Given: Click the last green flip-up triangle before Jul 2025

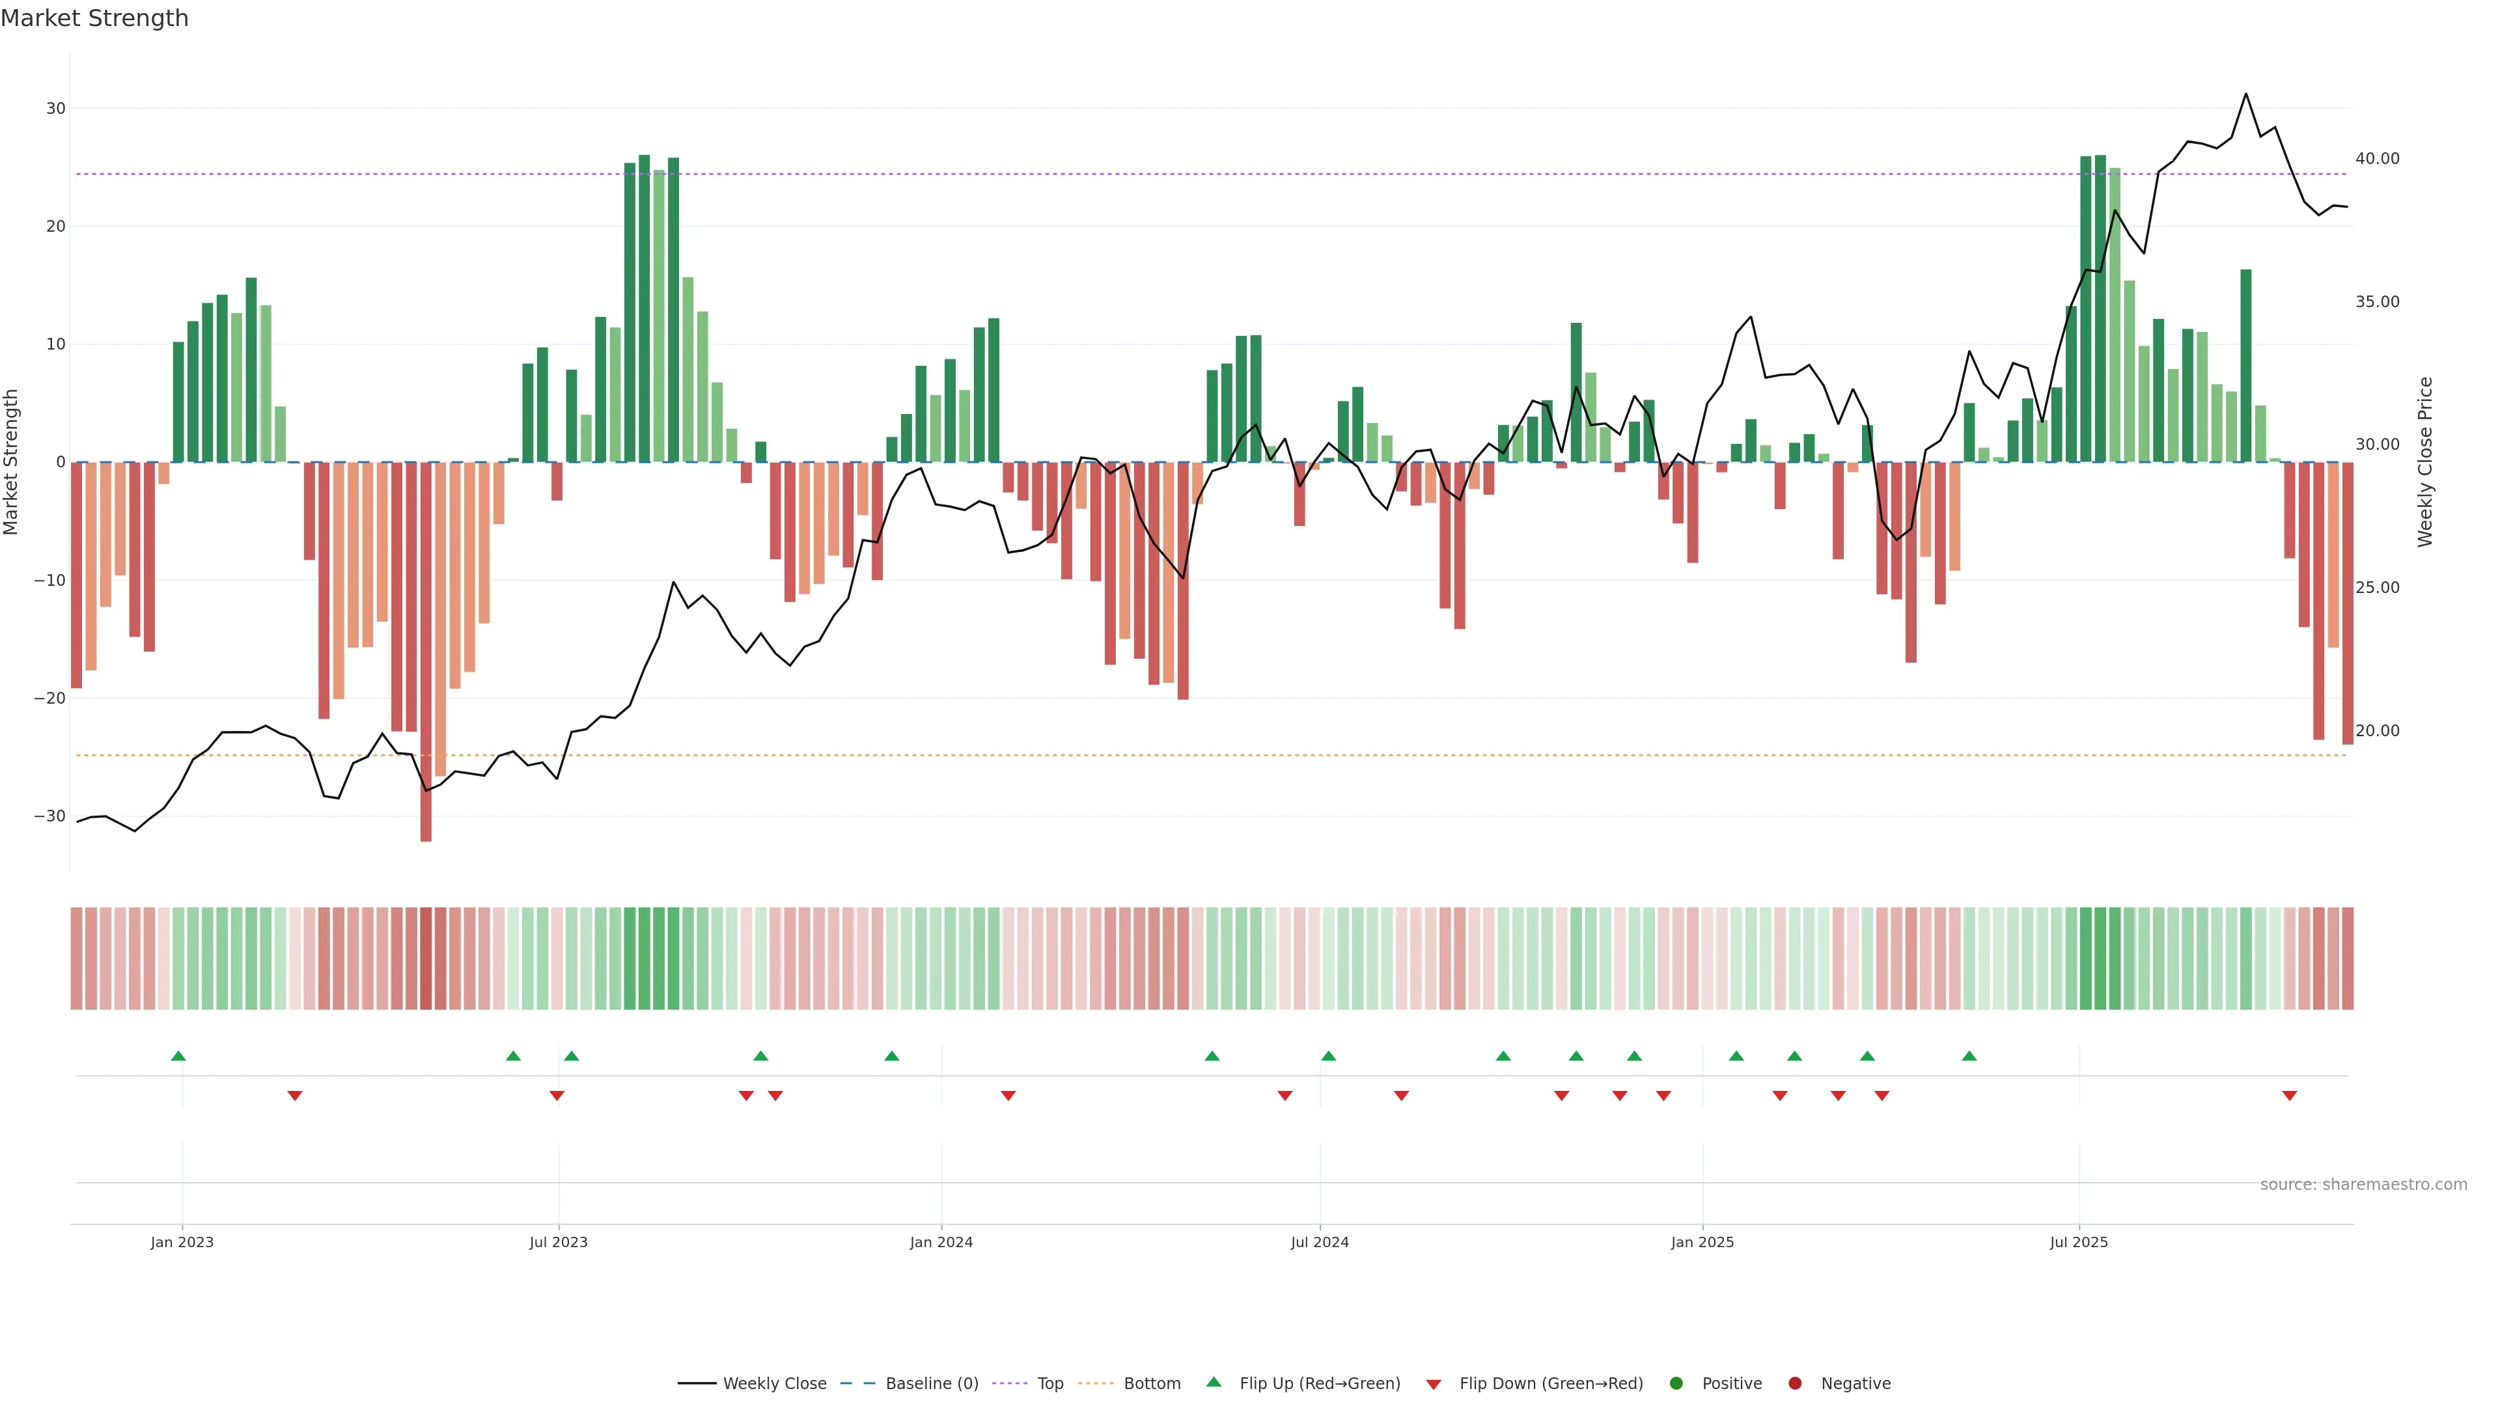Looking at the screenshot, I should (x=1969, y=1056).
